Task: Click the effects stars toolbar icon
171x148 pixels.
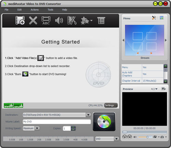Action: (85, 21)
